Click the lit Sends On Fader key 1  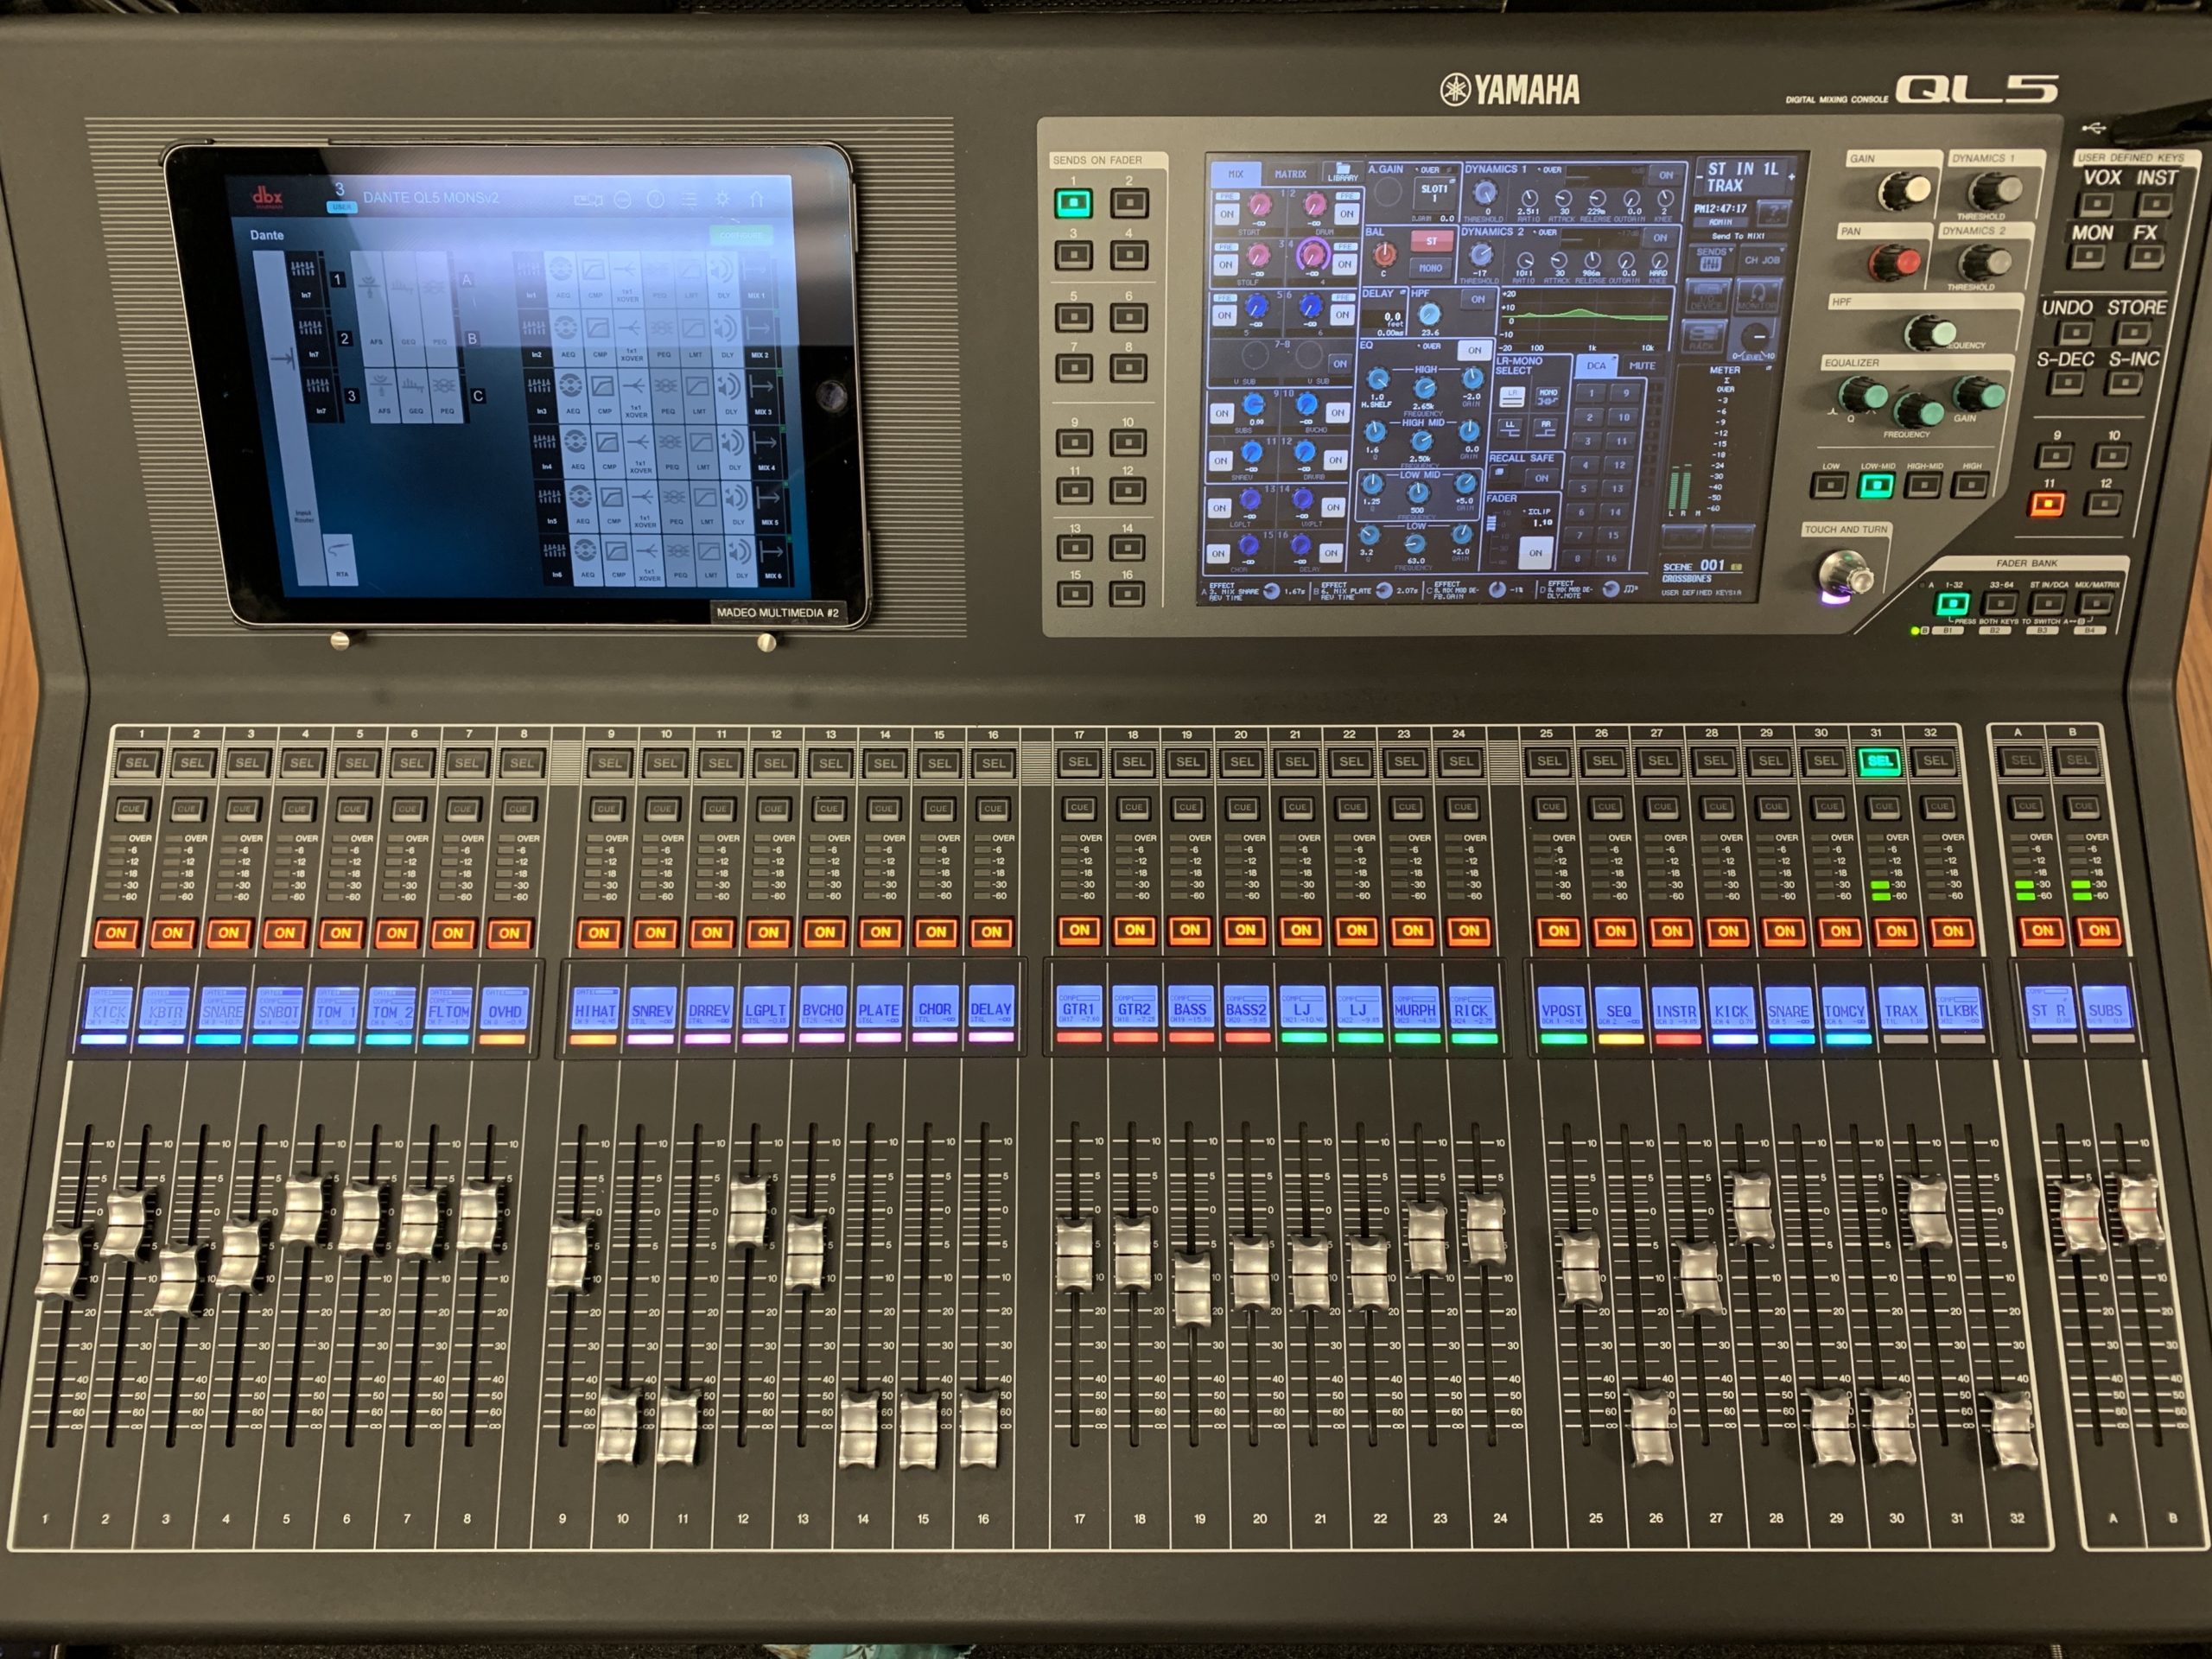tap(1073, 203)
